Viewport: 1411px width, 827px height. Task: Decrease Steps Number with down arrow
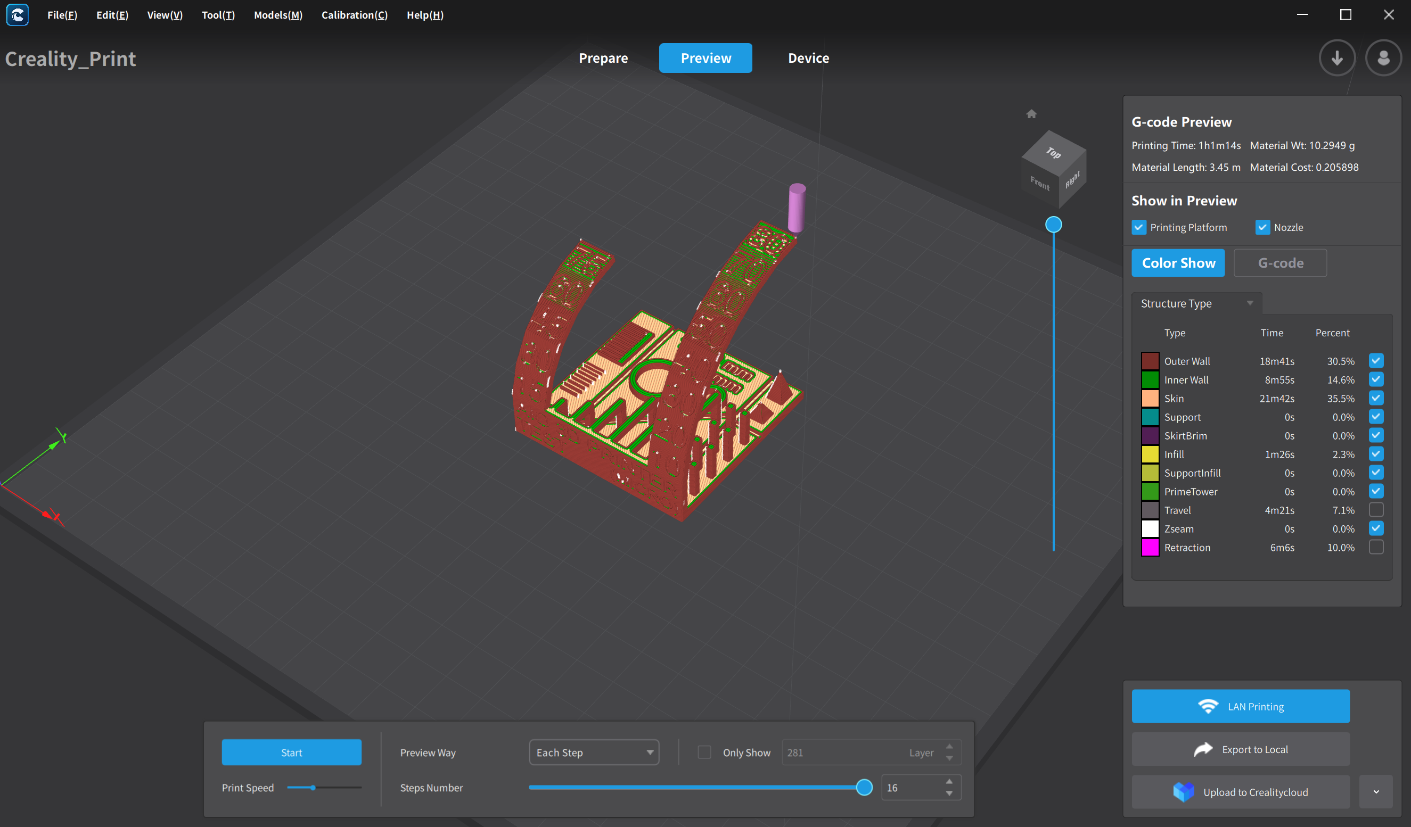coord(949,793)
